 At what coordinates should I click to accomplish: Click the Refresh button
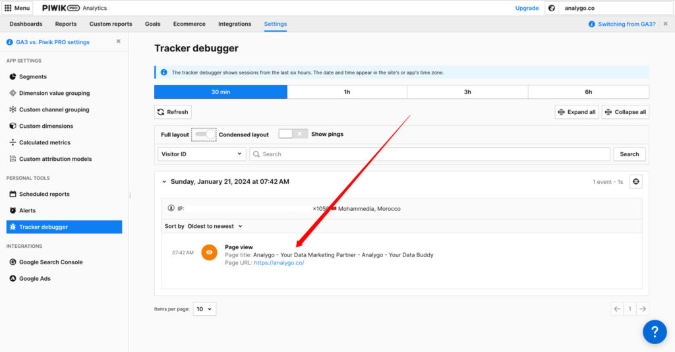(x=172, y=112)
